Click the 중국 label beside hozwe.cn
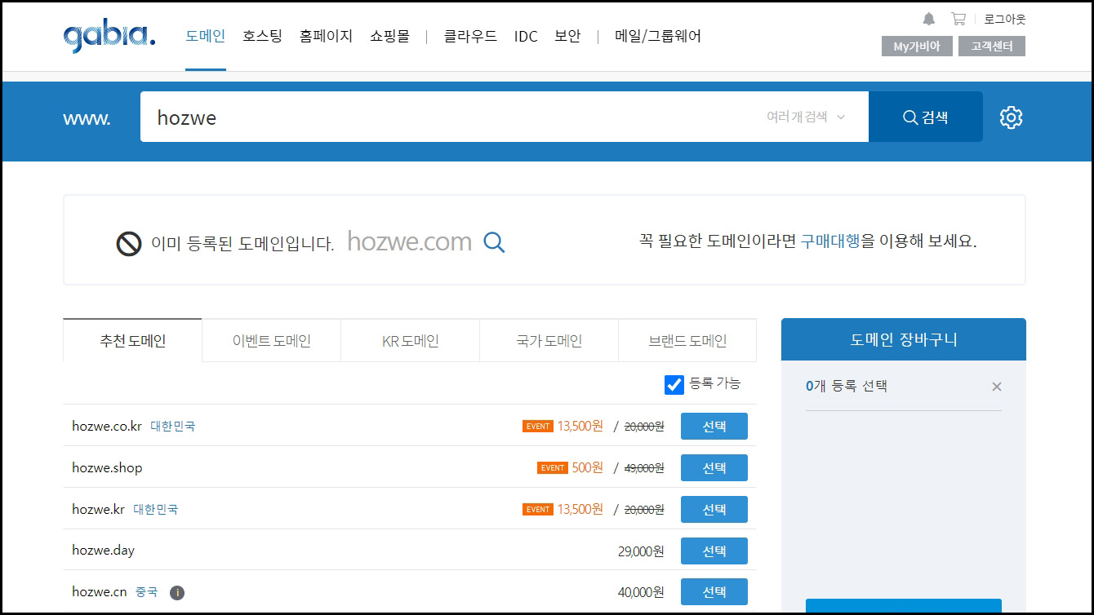The height and width of the screenshot is (615, 1094). pyautogui.click(x=147, y=592)
